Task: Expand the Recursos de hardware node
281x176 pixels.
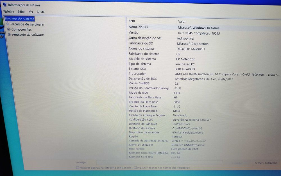Action: coord(8,24)
